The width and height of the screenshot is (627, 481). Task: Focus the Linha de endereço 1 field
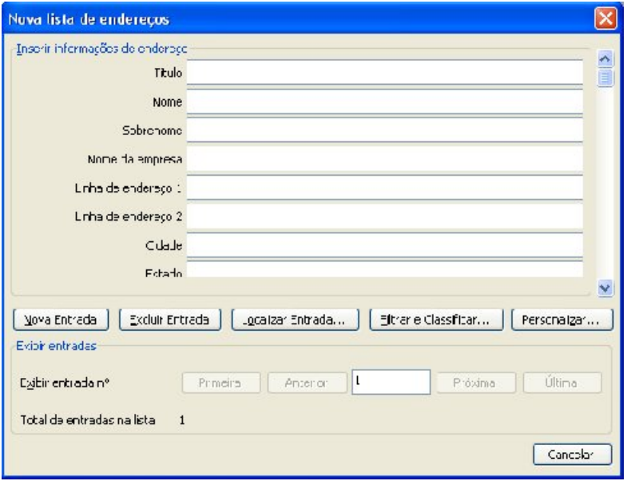pyautogui.click(x=385, y=188)
